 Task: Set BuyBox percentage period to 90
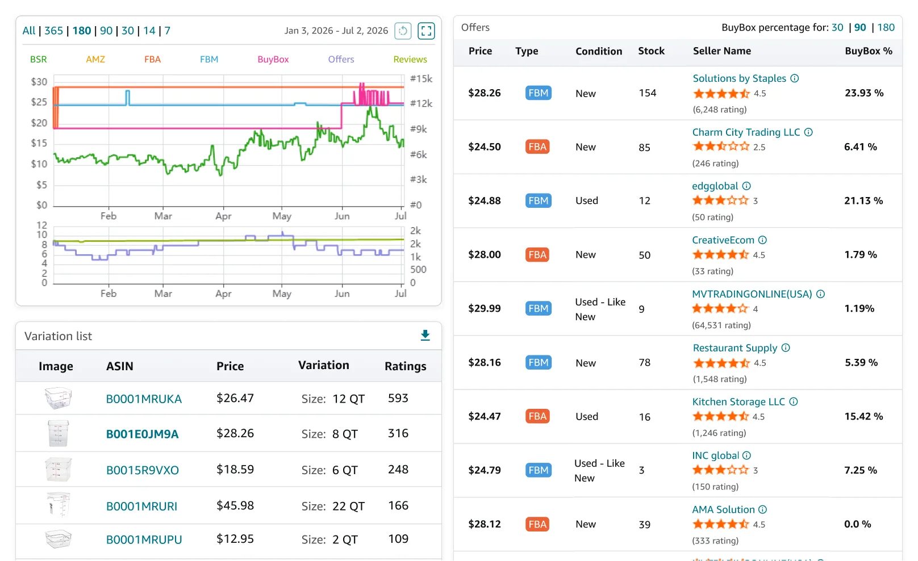[860, 27]
